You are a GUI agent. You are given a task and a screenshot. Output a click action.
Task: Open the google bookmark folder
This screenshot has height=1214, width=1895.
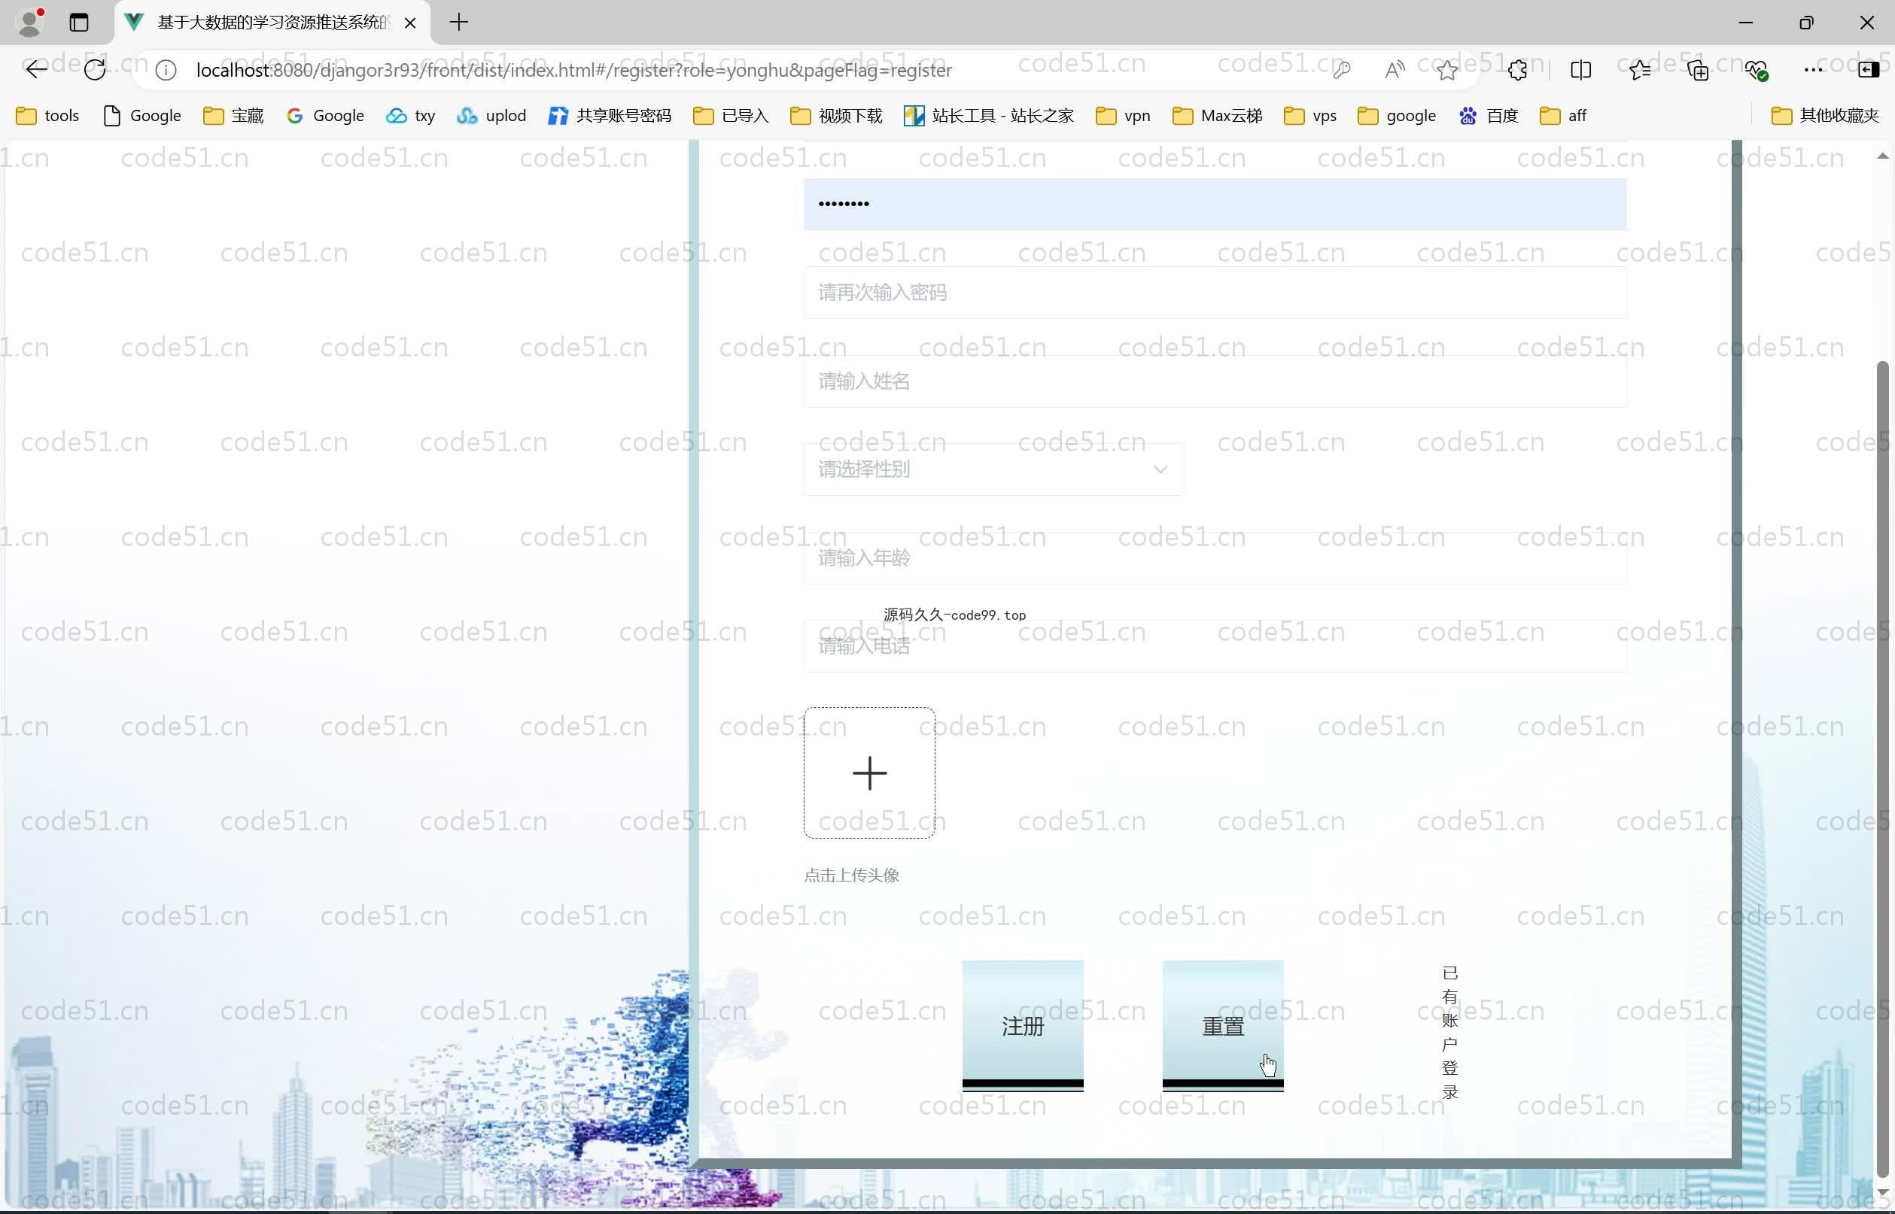click(x=1397, y=116)
